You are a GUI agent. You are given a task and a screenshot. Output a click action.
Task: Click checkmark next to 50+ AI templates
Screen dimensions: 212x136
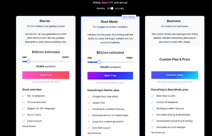coord(24,96)
